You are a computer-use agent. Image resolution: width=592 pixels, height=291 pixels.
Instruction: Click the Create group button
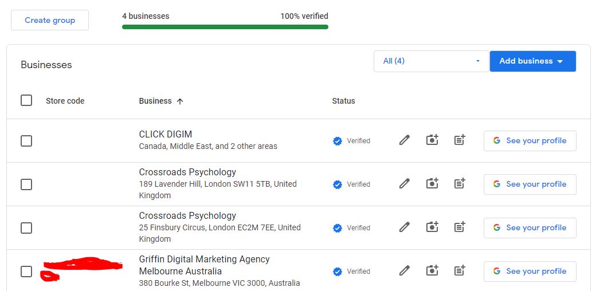pos(50,20)
